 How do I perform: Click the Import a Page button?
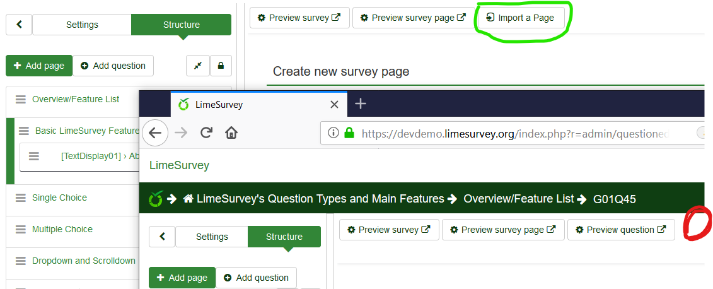pos(520,18)
